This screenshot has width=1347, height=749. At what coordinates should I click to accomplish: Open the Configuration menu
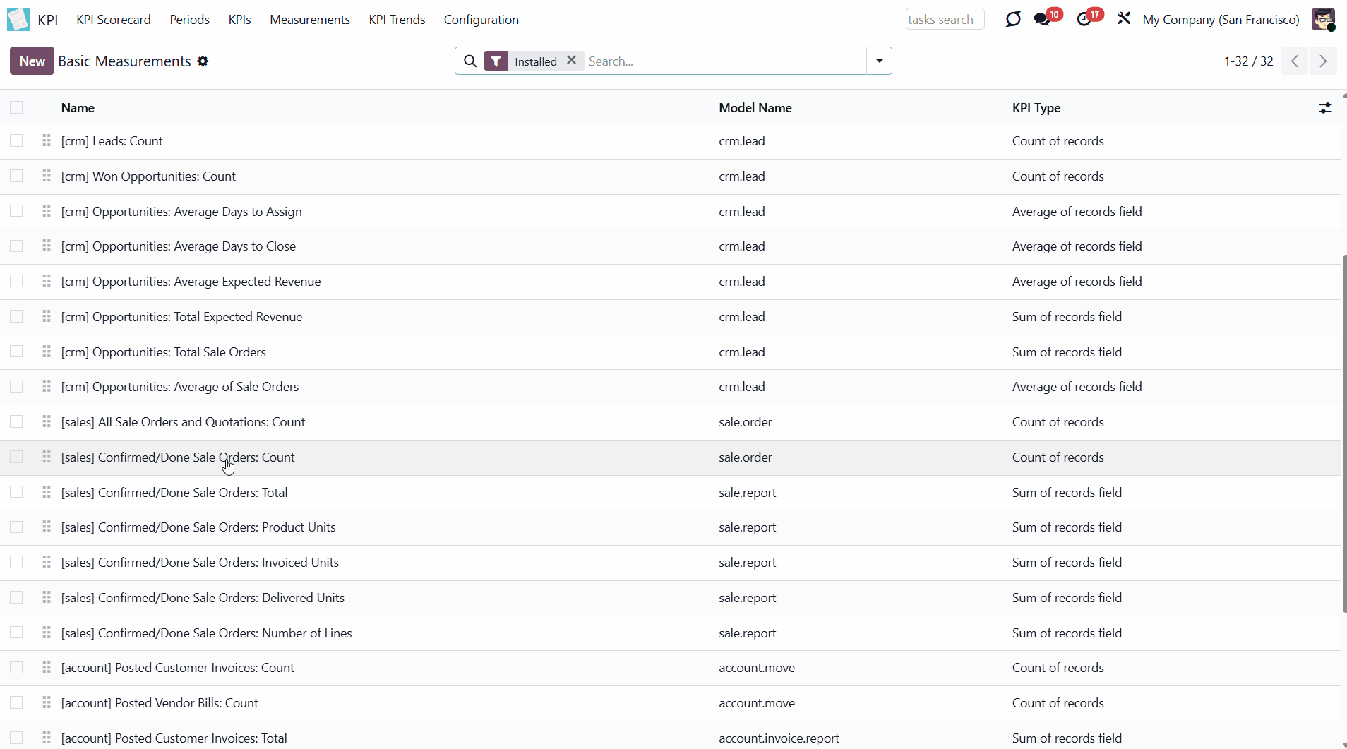click(x=481, y=20)
